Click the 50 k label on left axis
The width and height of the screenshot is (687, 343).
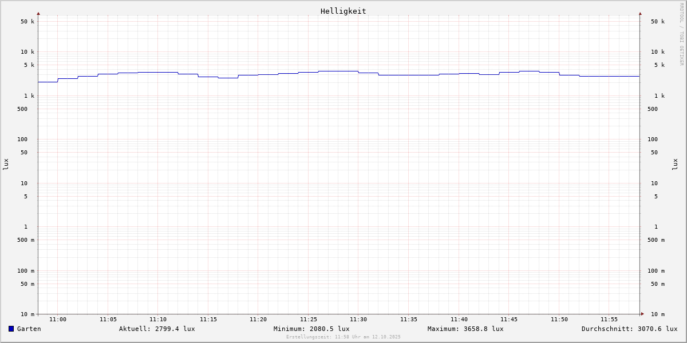27,22
